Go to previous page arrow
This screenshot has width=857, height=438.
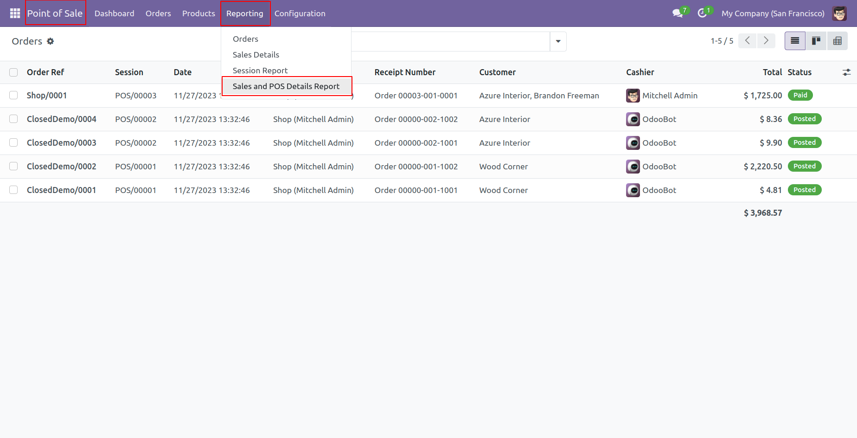(x=748, y=41)
